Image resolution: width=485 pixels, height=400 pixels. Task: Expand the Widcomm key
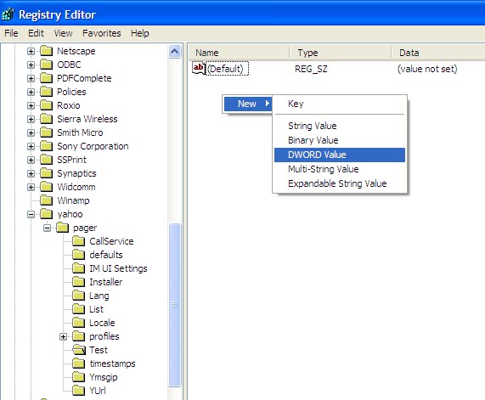pyautogui.click(x=31, y=187)
